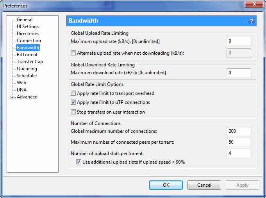
Task: Switch to the Scheduler settings
Action: coord(27,76)
